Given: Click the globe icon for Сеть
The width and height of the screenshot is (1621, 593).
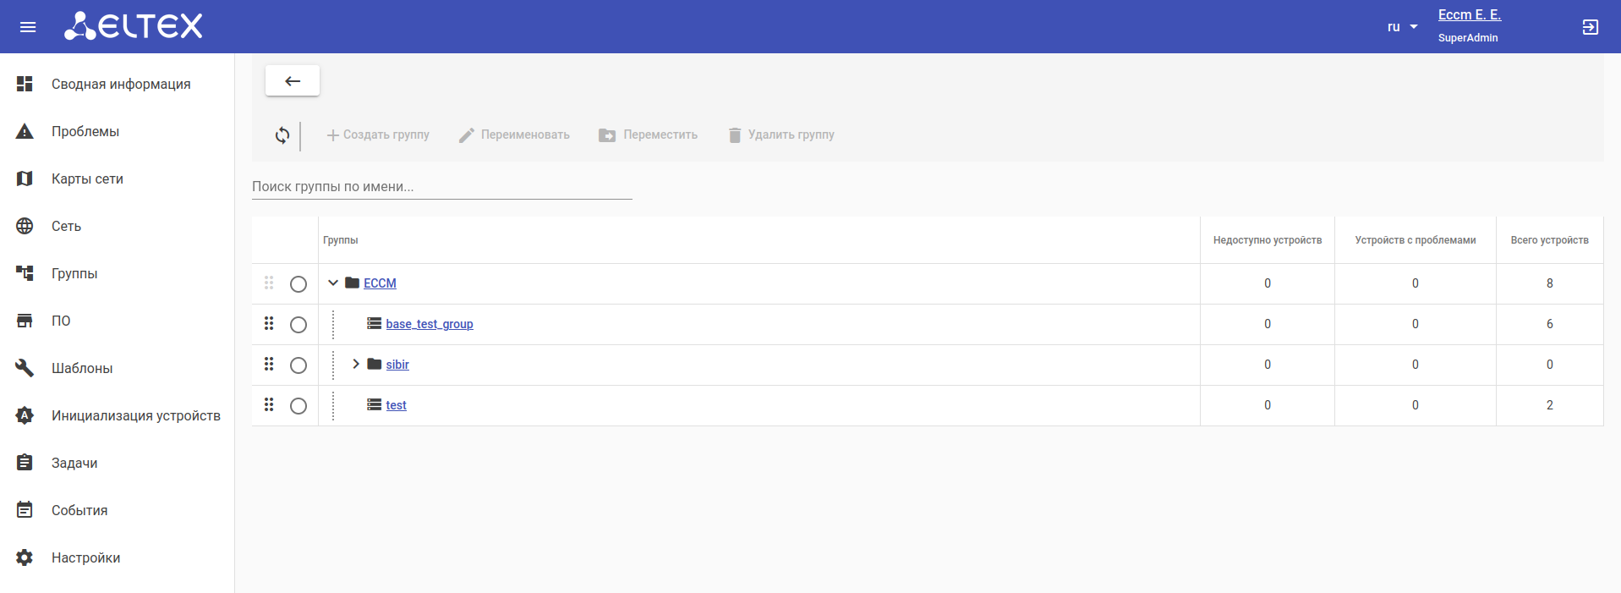Looking at the screenshot, I should click(x=25, y=226).
